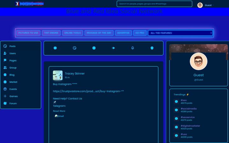
Task: Click the blue and red idea logo
Action: point(30,4)
